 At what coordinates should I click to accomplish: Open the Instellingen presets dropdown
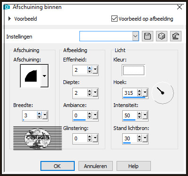pos(135,36)
